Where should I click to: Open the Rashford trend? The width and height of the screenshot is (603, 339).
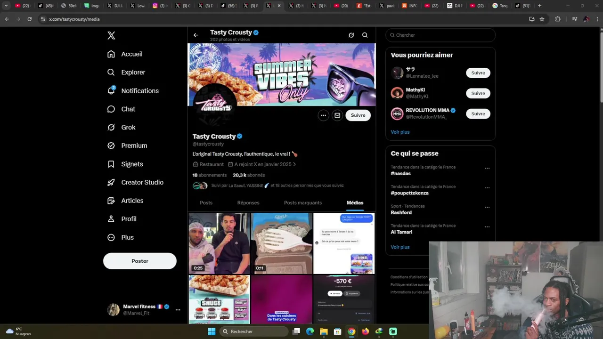point(401,213)
